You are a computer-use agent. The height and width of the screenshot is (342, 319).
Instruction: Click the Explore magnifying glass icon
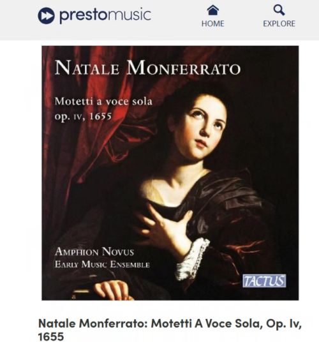click(279, 10)
